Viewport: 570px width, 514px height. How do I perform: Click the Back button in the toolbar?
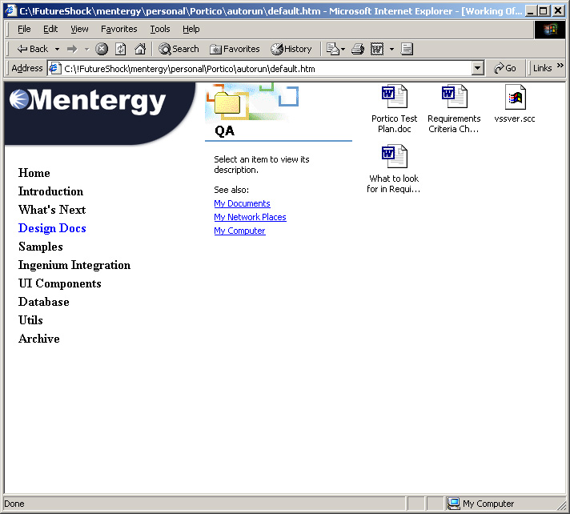32,49
